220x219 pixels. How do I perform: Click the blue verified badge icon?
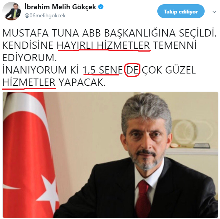[101, 7]
